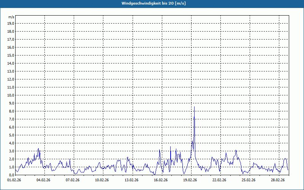Pick the 13.02.26 date tick label
Viewport: 304px width, 190px height.
131,180
